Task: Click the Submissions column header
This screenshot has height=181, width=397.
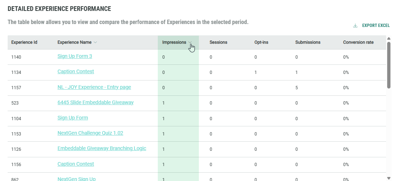Action: coord(308,42)
